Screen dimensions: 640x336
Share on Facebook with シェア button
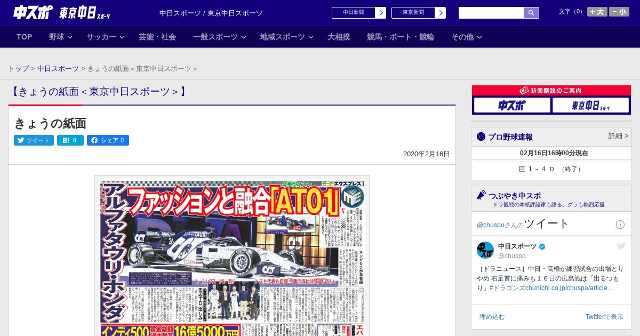(x=108, y=140)
